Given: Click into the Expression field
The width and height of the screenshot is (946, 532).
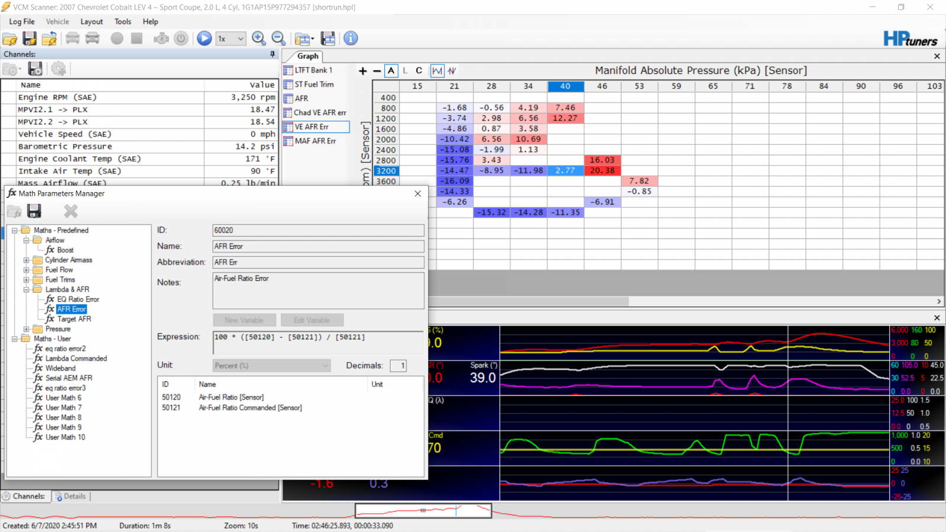Looking at the screenshot, I should click(x=318, y=342).
